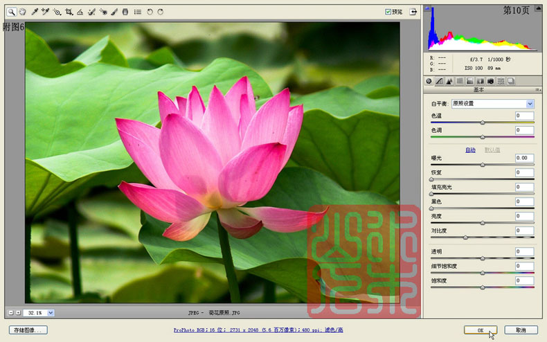Open the 基本 panel flyout menu
The width and height of the screenshot is (547, 342).
pyautogui.click(x=538, y=90)
